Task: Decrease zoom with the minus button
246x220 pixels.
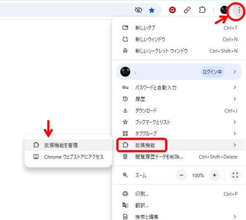Action: pos(182,175)
